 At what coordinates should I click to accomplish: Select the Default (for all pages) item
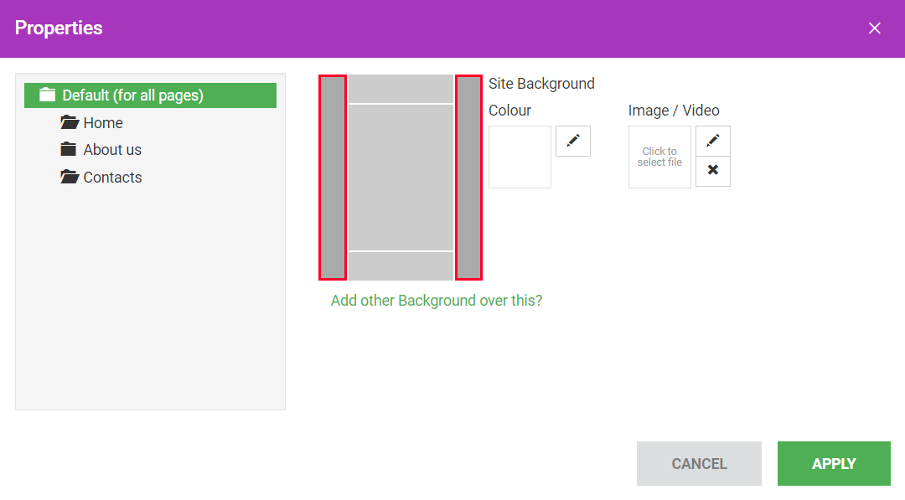[x=150, y=95]
